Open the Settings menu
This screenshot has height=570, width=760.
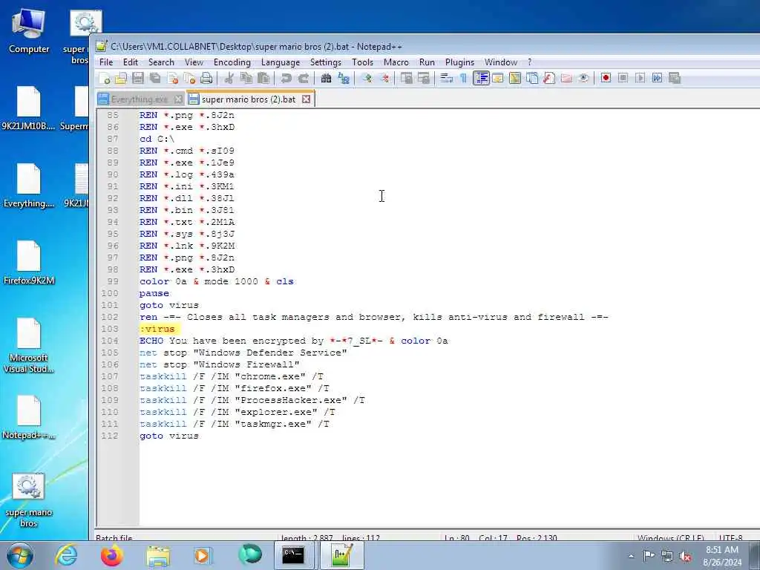click(326, 62)
